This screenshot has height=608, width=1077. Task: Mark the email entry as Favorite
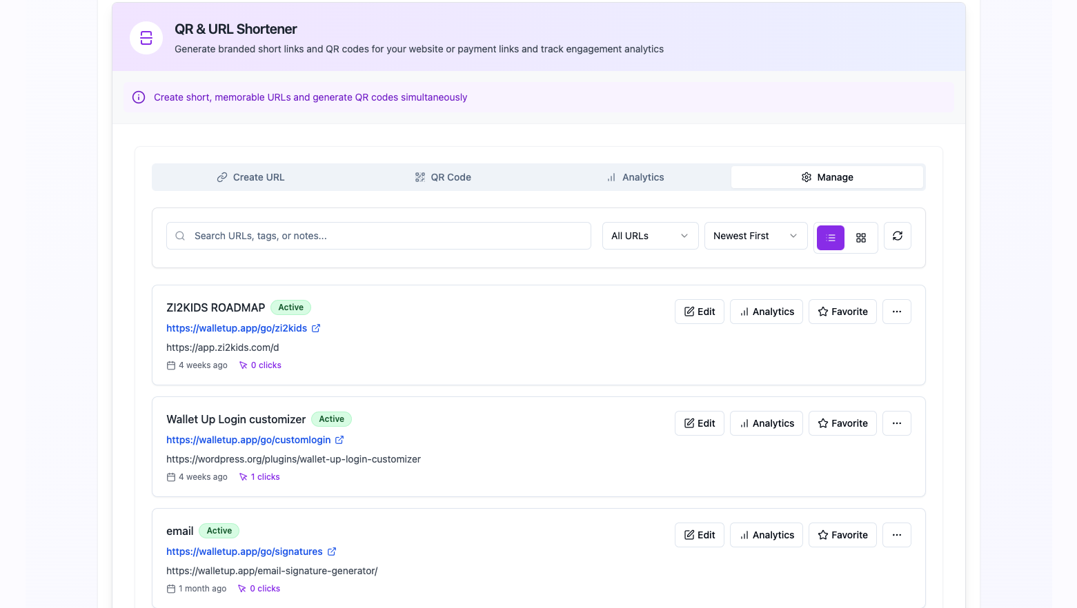842,534
